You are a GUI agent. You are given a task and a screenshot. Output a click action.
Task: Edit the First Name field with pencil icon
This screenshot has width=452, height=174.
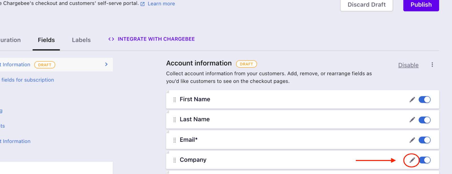(x=412, y=99)
